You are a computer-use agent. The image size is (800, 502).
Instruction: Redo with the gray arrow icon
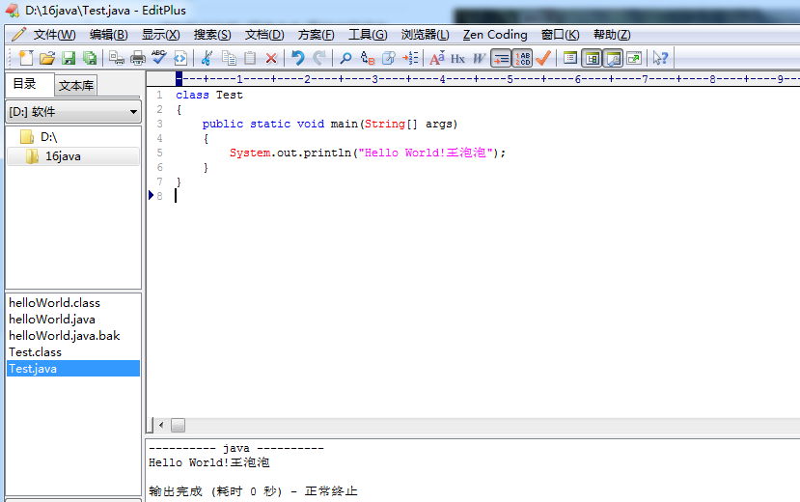[x=319, y=58]
